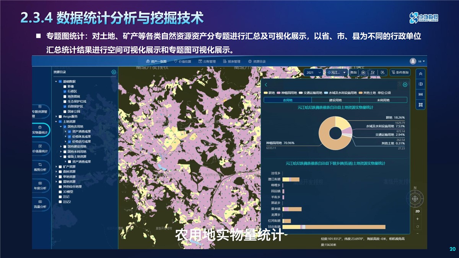Open 年度分析 in the left sidebar

click(x=41, y=185)
